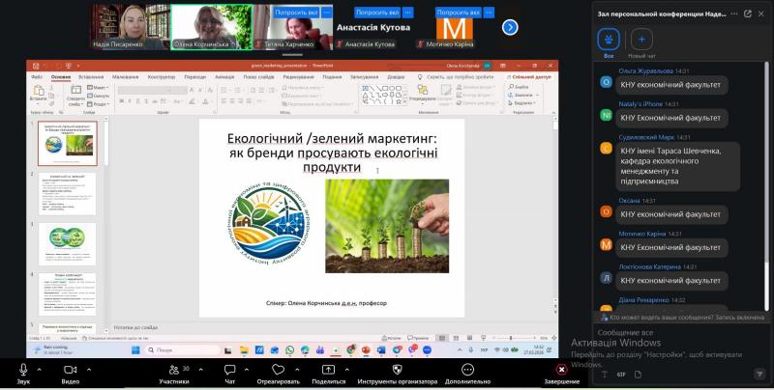Start a Новый чат

pos(642,40)
